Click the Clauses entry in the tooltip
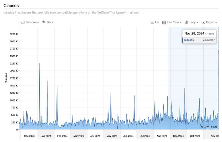Image resolution: width=222 pixels, height=142 pixels. pyautogui.click(x=189, y=40)
